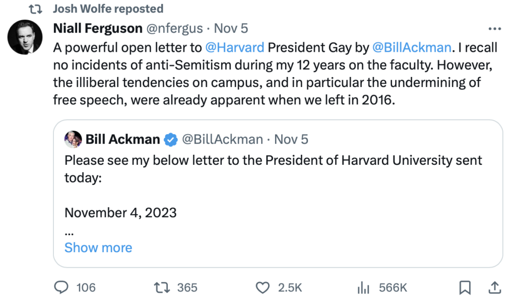Click Bill Ackman's blue verified badge
This screenshot has height=299, width=516.
[x=170, y=139]
